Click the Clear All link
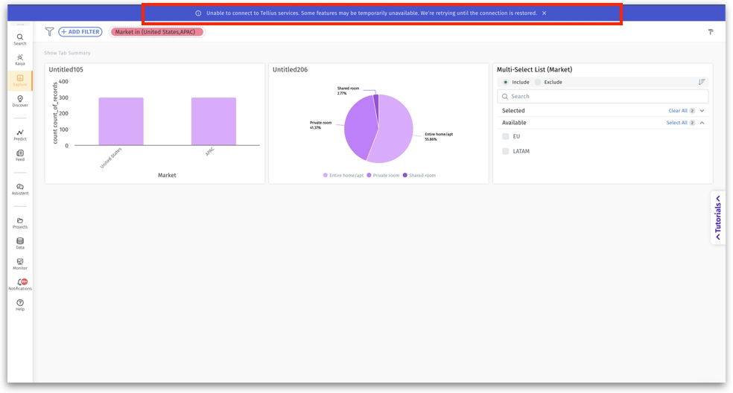The image size is (733, 393). pyautogui.click(x=677, y=111)
